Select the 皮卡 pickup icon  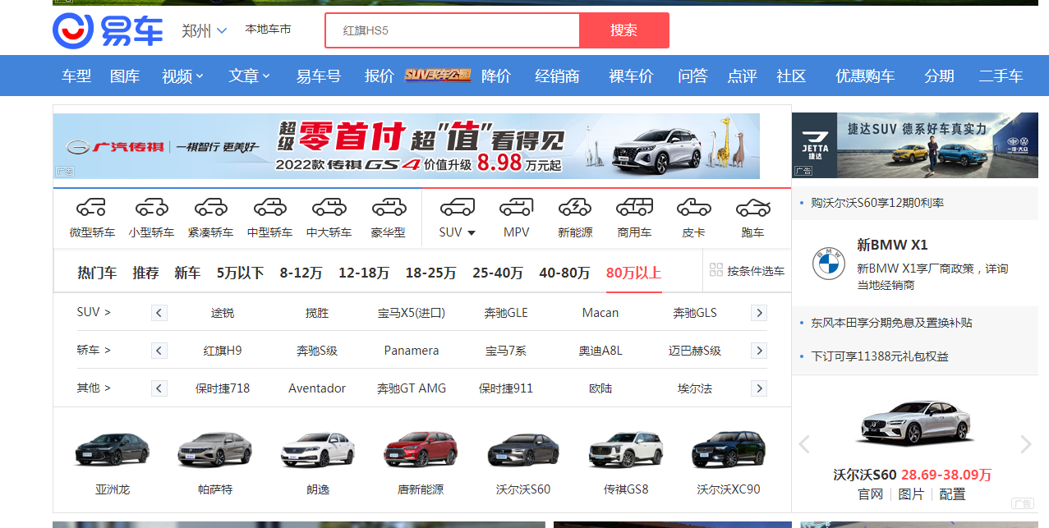pos(693,207)
